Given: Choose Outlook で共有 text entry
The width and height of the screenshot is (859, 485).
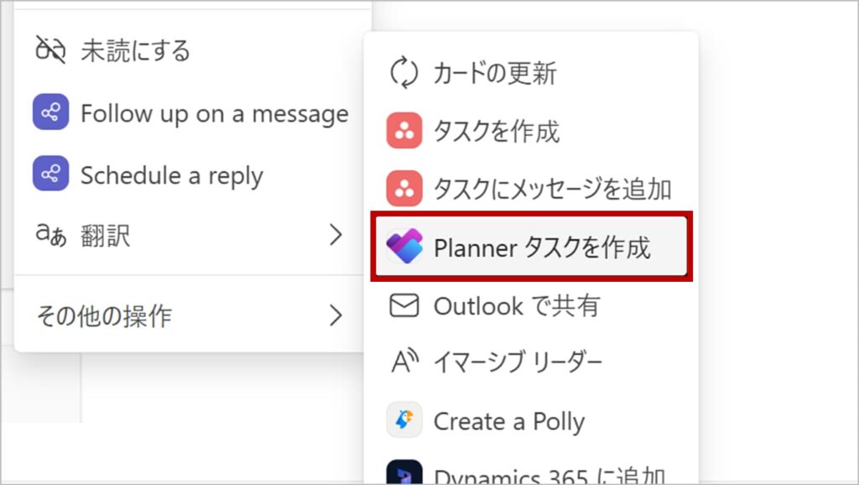Looking at the screenshot, I should pos(516,306).
